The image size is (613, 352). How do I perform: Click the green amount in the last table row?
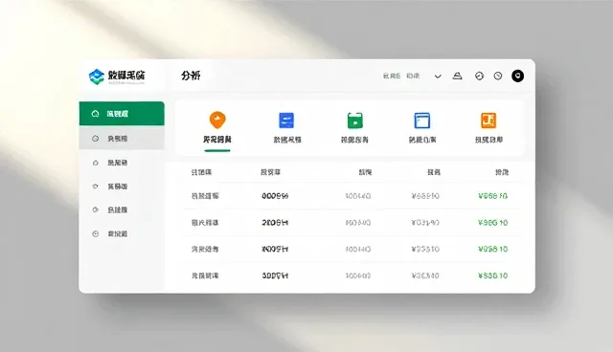tap(493, 275)
